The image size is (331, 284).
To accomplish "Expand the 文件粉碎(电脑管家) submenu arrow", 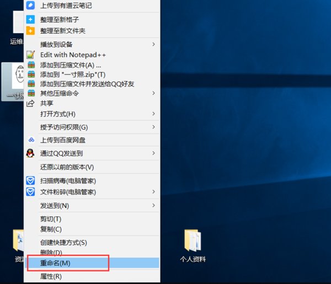I will [x=154, y=192].
